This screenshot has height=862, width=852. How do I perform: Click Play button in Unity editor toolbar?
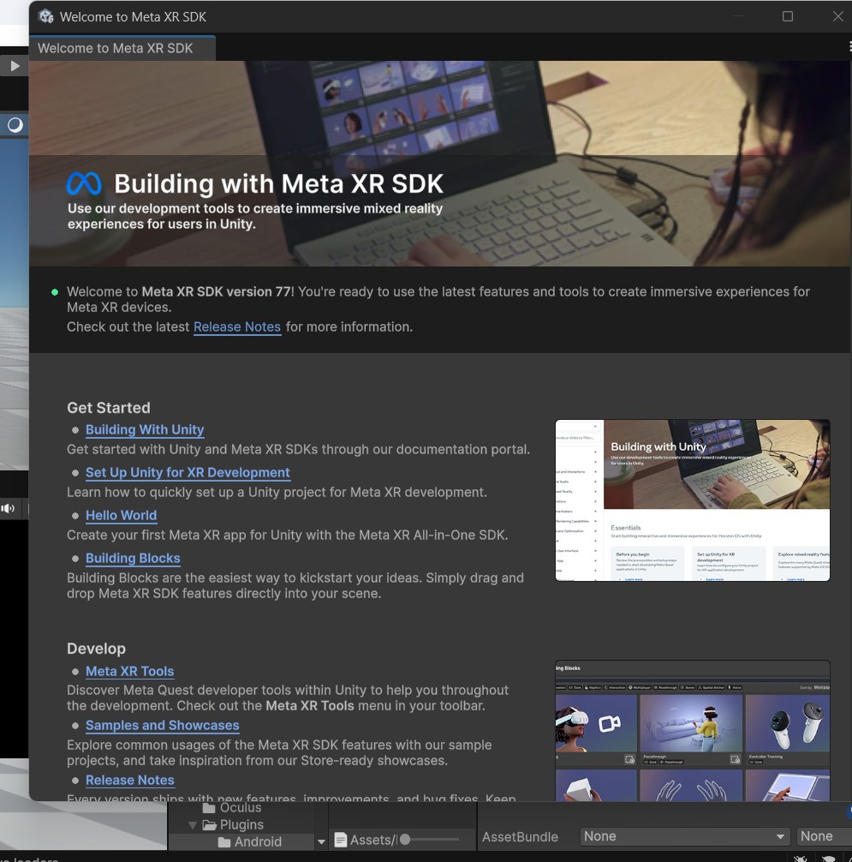pyautogui.click(x=15, y=66)
